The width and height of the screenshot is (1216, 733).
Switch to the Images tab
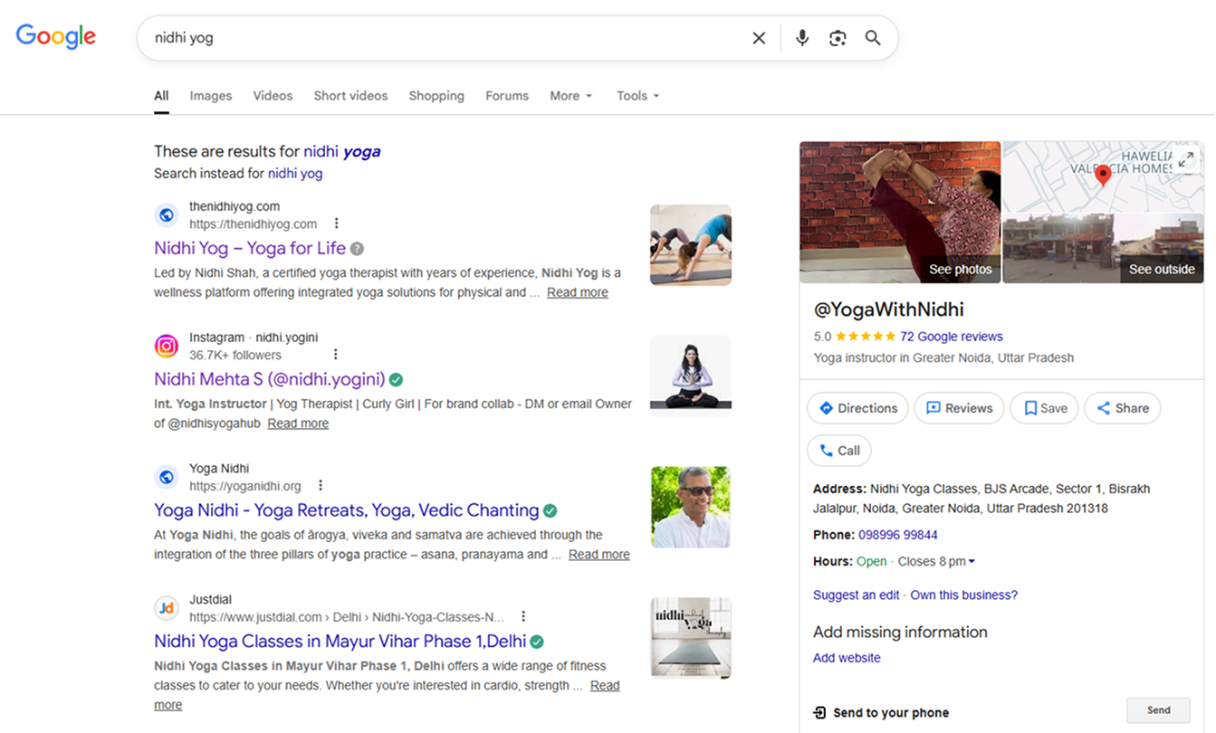210,96
